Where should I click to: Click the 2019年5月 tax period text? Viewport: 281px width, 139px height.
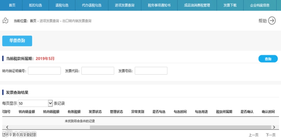coord(45,58)
